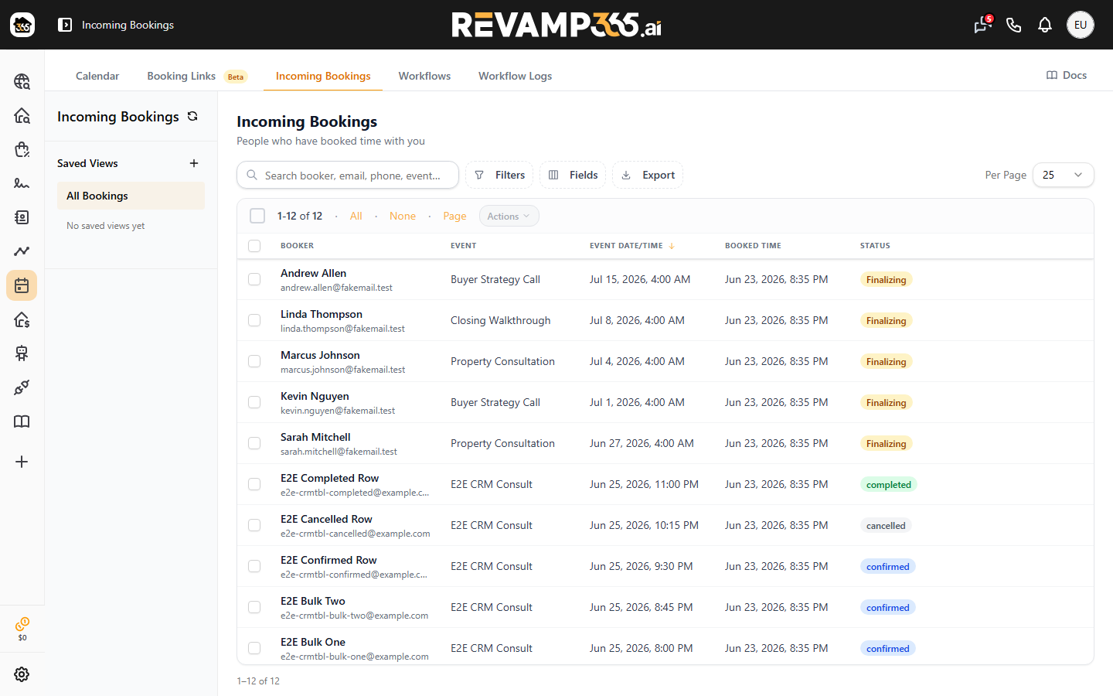Open the Andrew Allen booking name

point(313,273)
